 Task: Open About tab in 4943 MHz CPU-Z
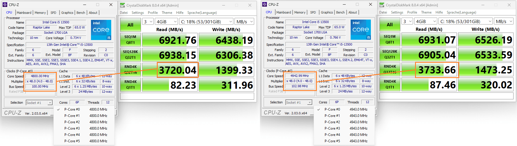(x=353, y=12)
